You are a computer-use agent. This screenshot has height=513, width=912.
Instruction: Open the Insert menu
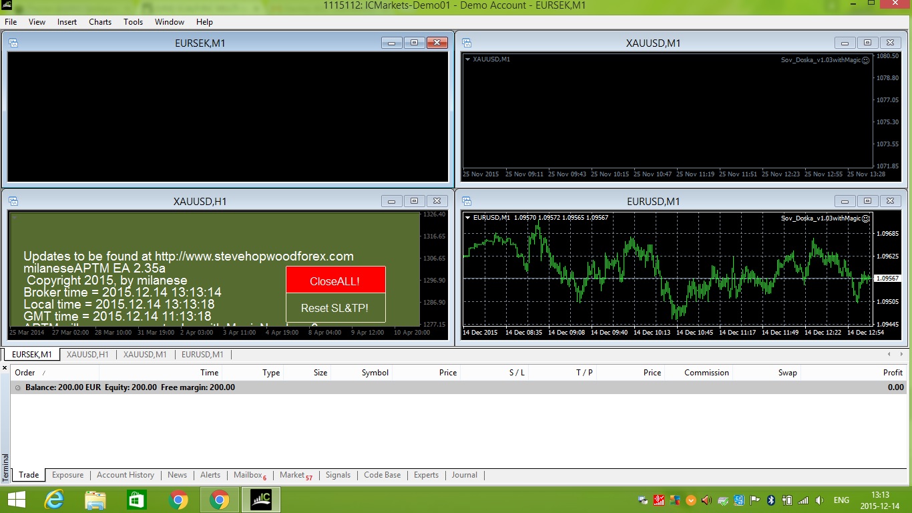[x=67, y=22]
